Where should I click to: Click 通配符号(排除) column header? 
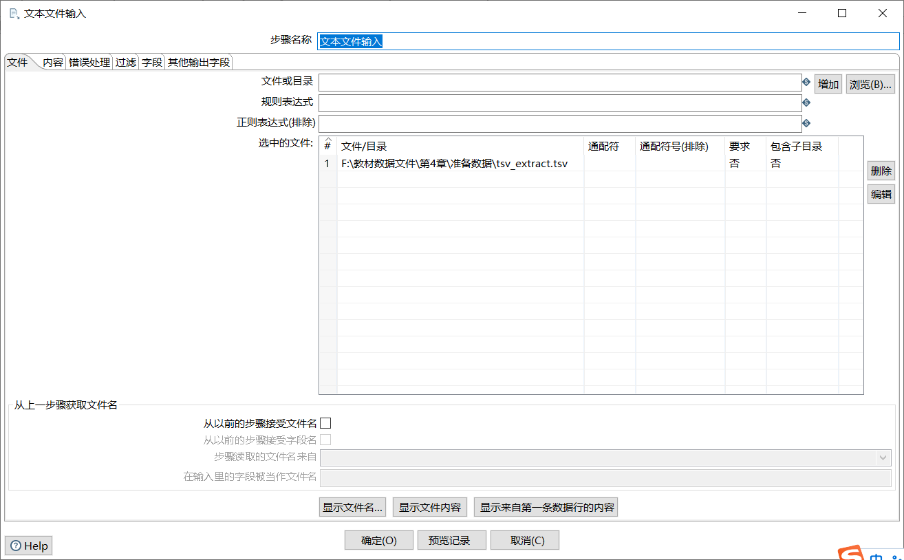click(680, 146)
